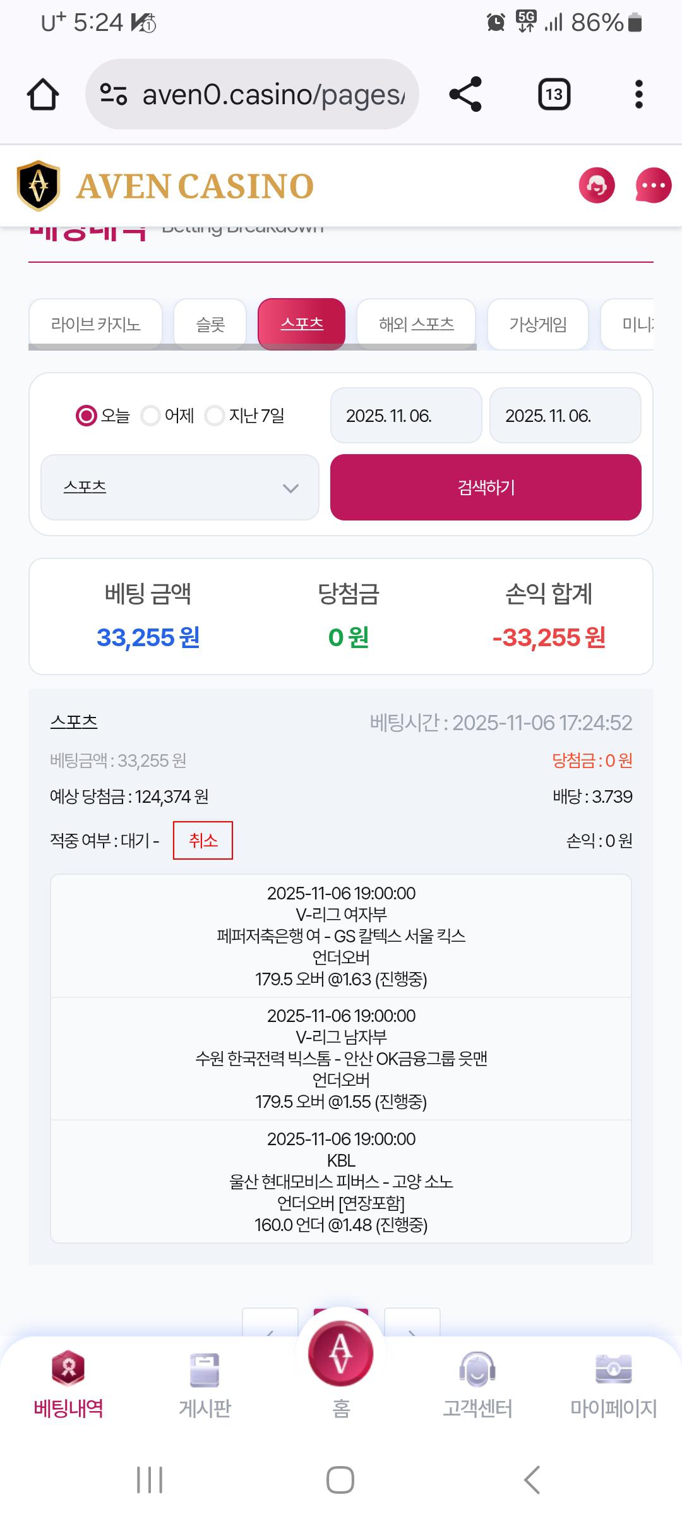The width and height of the screenshot is (682, 1521).
Task: Select the 지난 7일 radio button
Action: click(215, 416)
